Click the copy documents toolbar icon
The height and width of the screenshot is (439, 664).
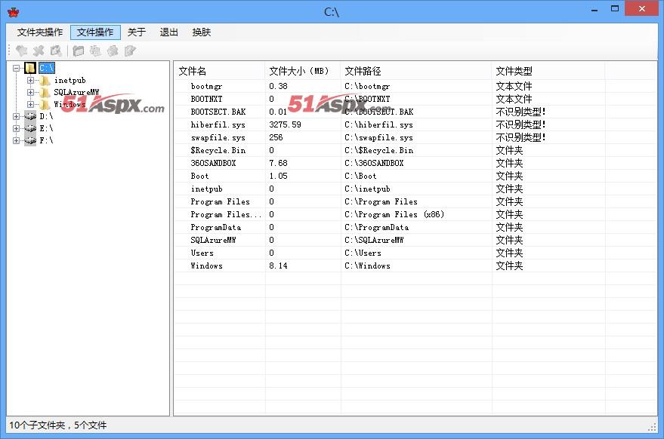pyautogui.click(x=95, y=51)
